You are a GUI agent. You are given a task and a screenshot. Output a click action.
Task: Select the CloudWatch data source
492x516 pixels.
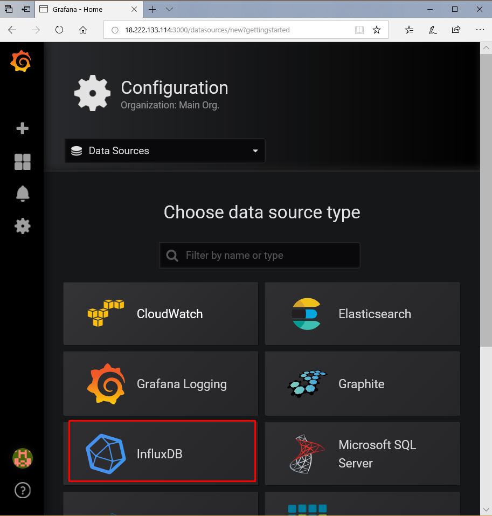(x=161, y=313)
